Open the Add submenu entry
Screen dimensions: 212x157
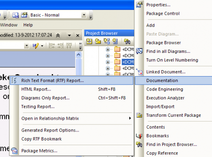tap(173, 25)
